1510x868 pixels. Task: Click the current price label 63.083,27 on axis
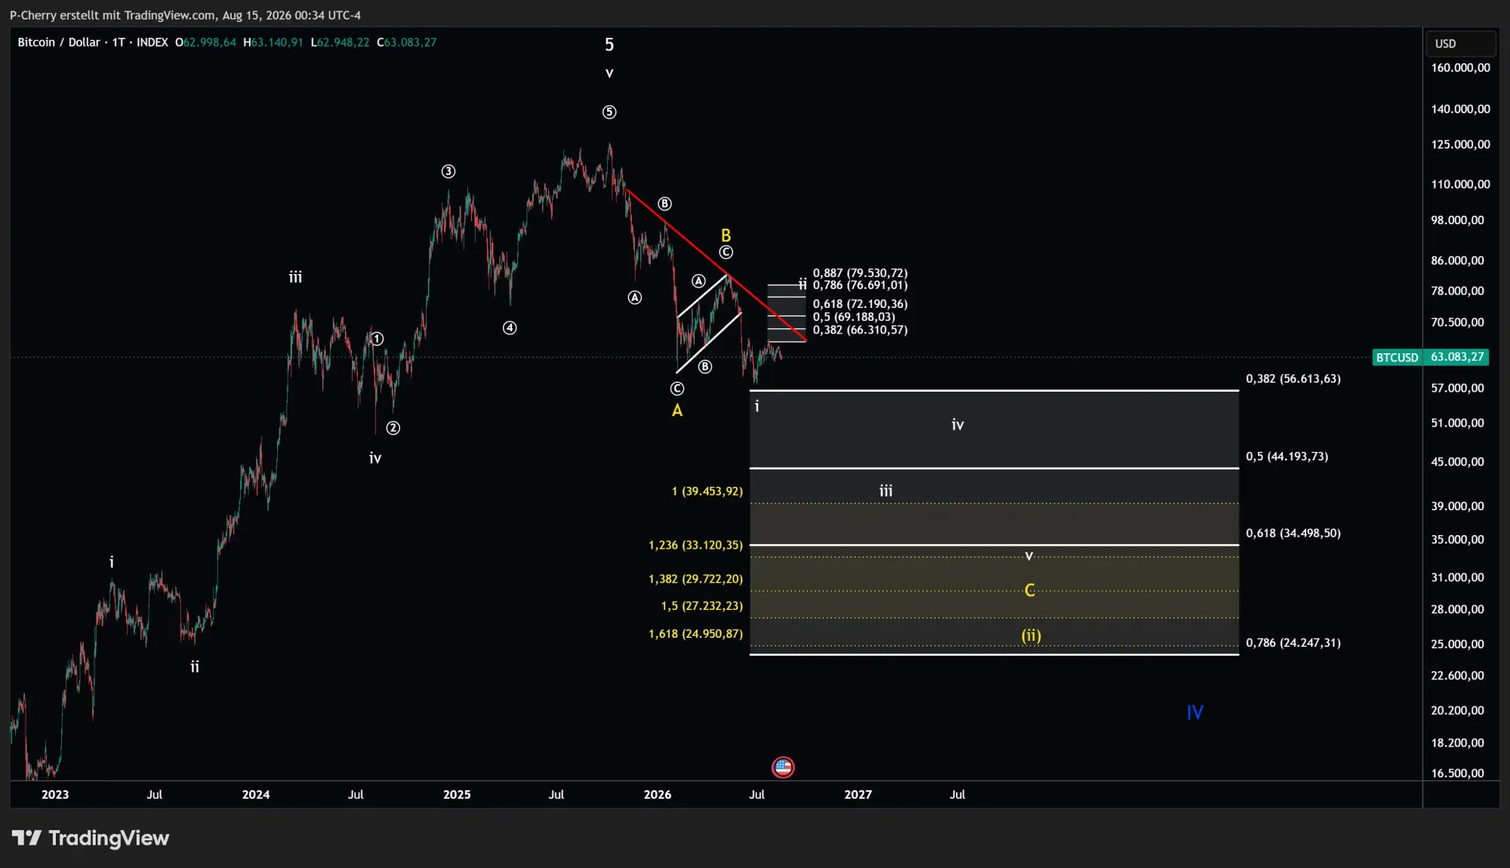(x=1456, y=357)
